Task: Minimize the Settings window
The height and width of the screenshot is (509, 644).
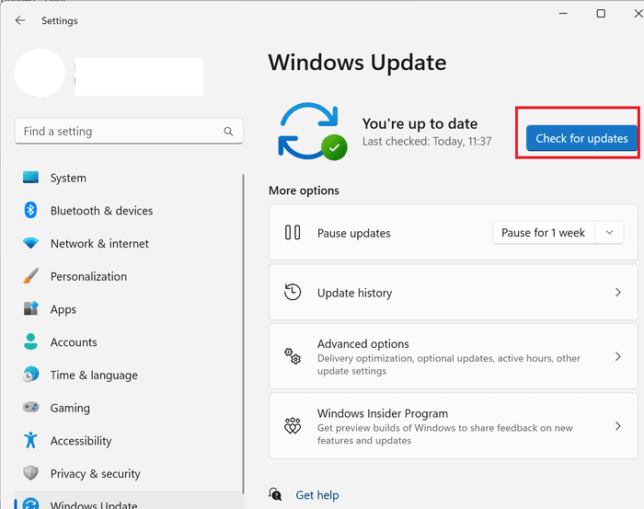Action: [563, 14]
